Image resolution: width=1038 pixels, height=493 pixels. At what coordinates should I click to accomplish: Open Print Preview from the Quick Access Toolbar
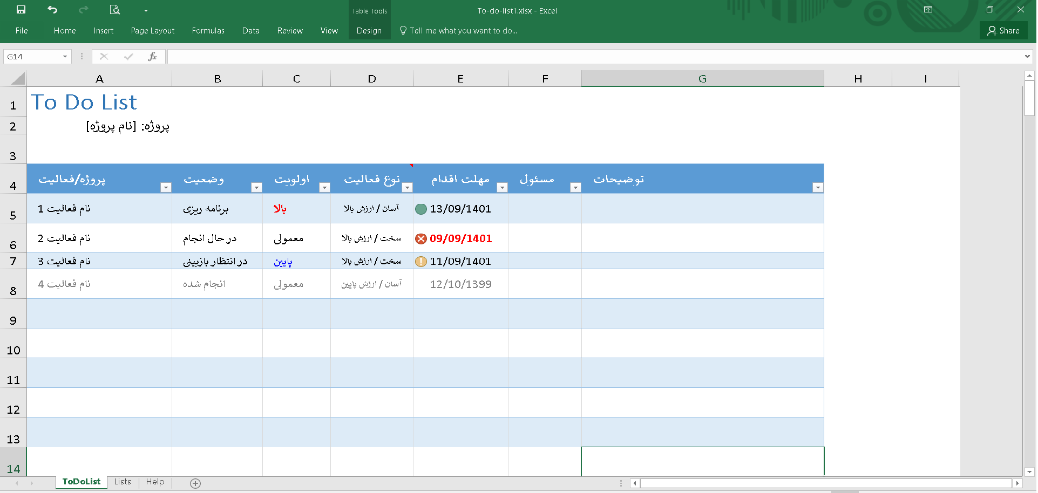(114, 9)
